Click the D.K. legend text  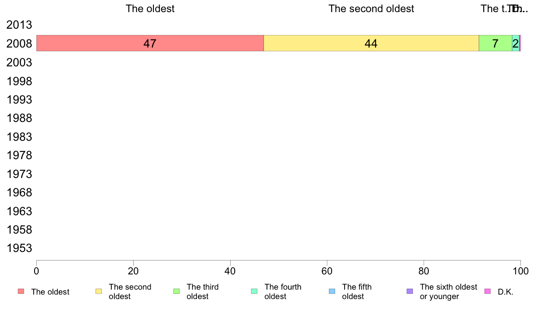(x=506, y=292)
